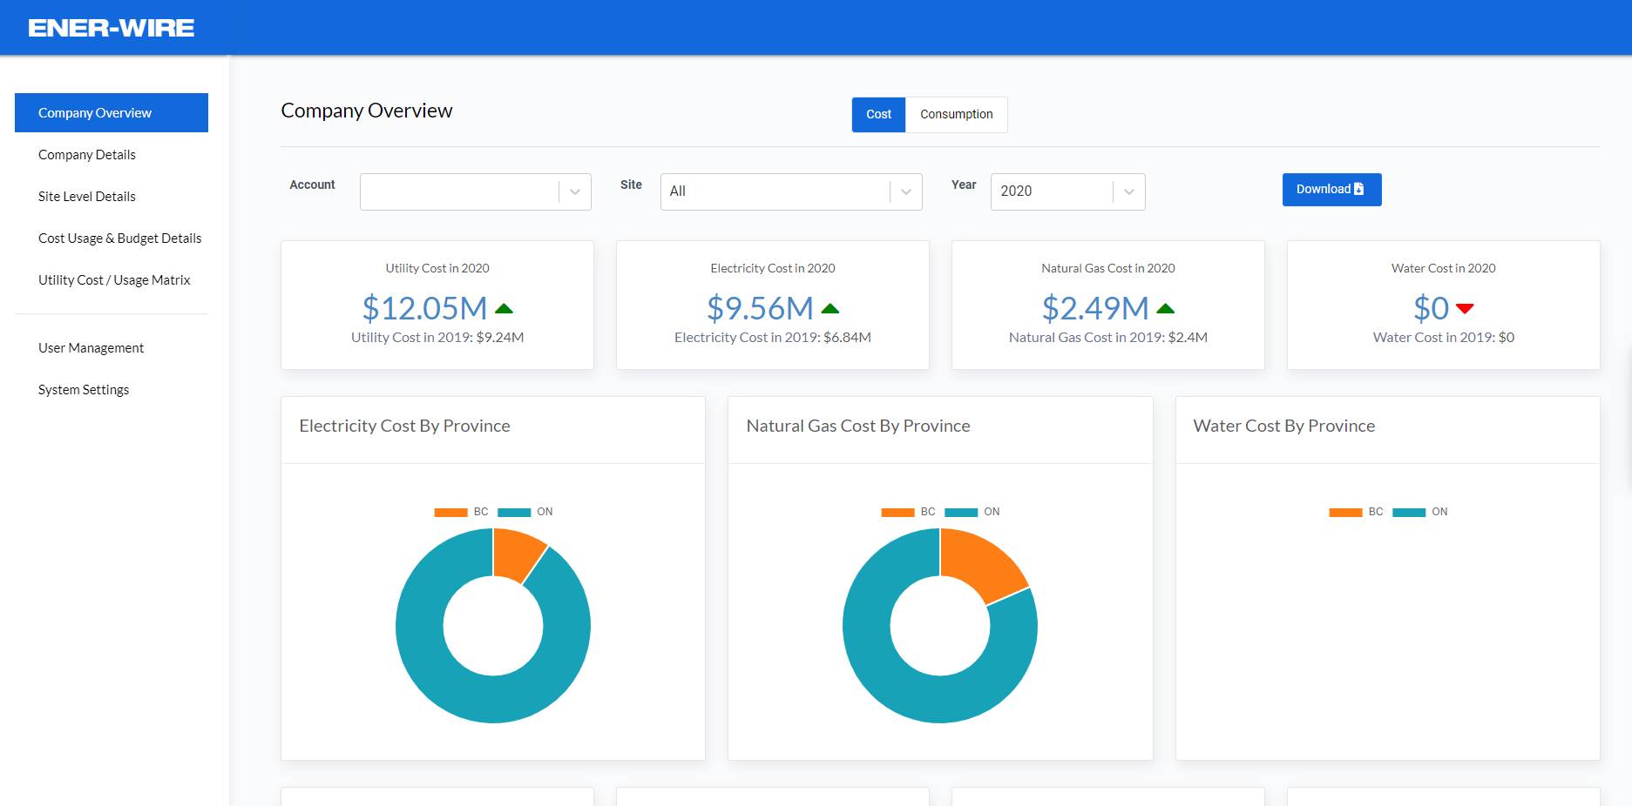Click the Site field showing All
The height and width of the screenshot is (806, 1632).
pyautogui.click(x=791, y=191)
